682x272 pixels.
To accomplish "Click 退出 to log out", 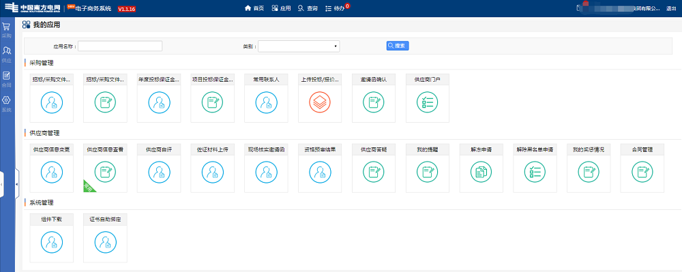I will [671, 8].
